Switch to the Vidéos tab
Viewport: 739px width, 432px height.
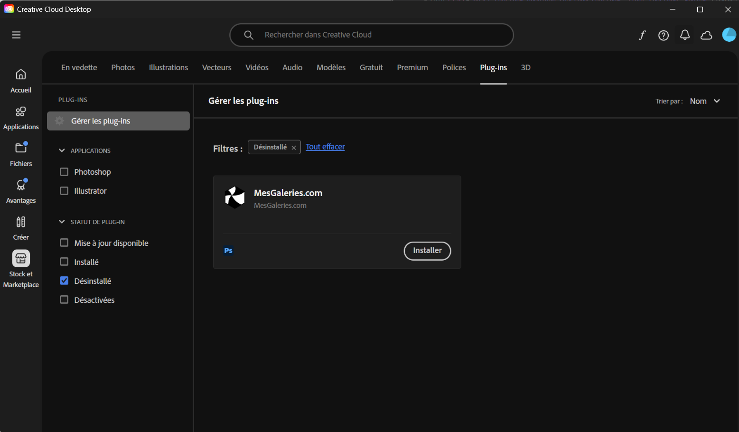pyautogui.click(x=257, y=67)
